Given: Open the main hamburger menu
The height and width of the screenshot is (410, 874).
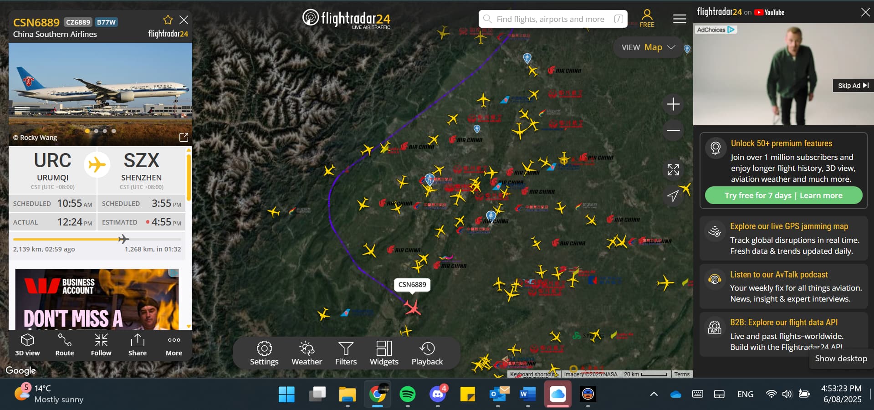Looking at the screenshot, I should [680, 19].
